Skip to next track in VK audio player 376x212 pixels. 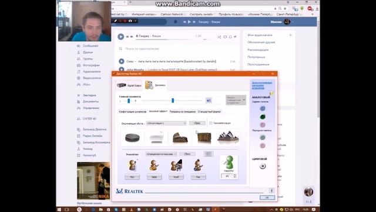coord(132,37)
